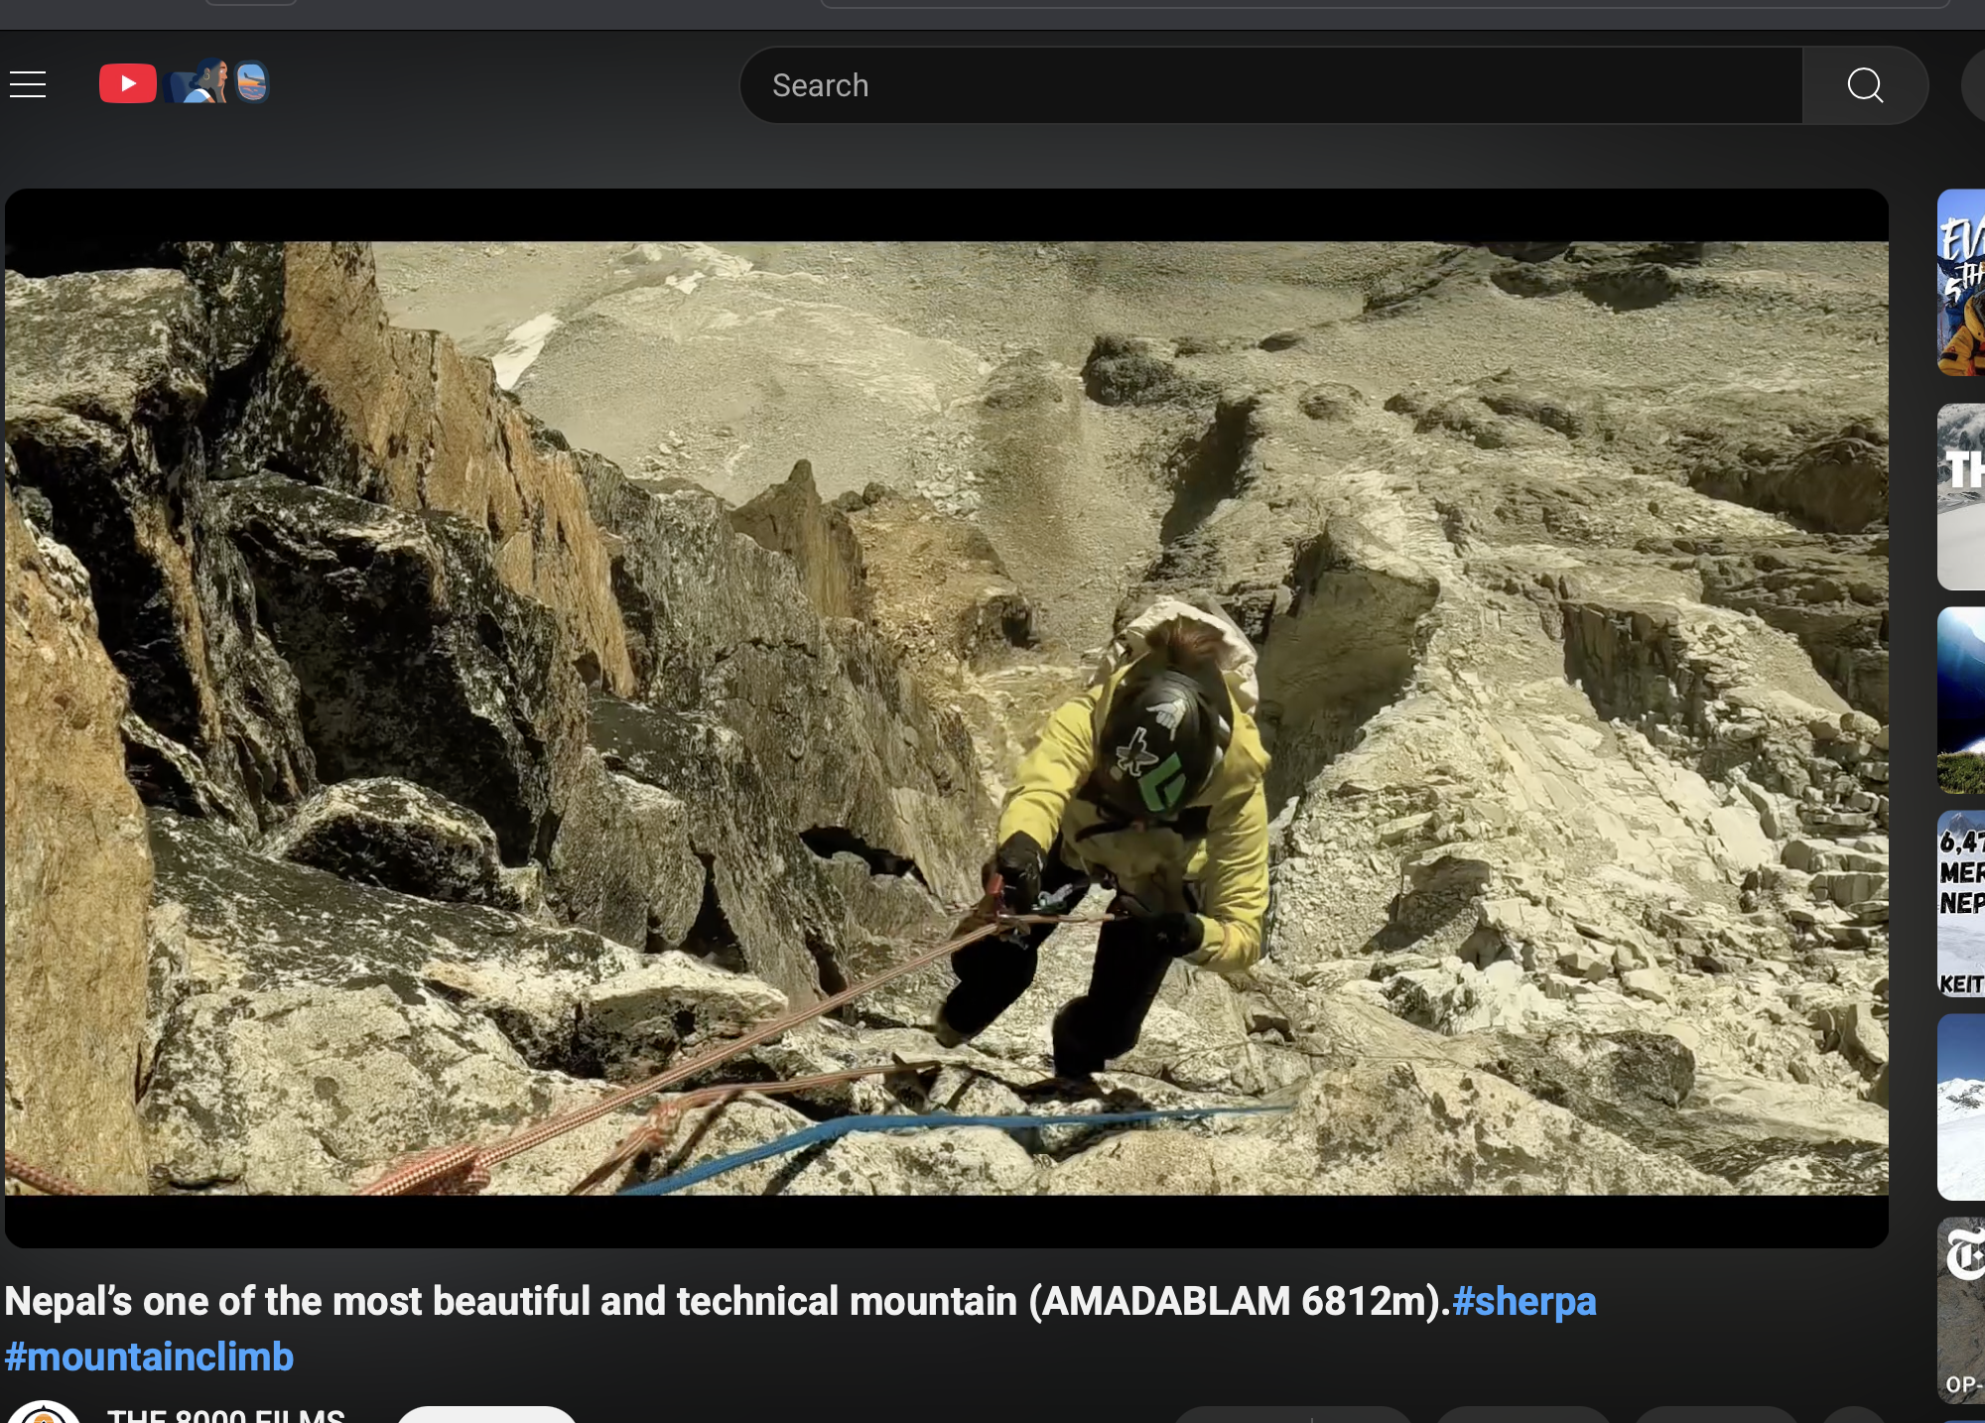Open THE 8000 FILMS channel name

(x=226, y=1415)
